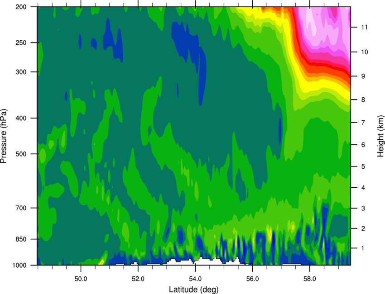
Task: Click the 200 pressure tick label
Action: (21, 7)
